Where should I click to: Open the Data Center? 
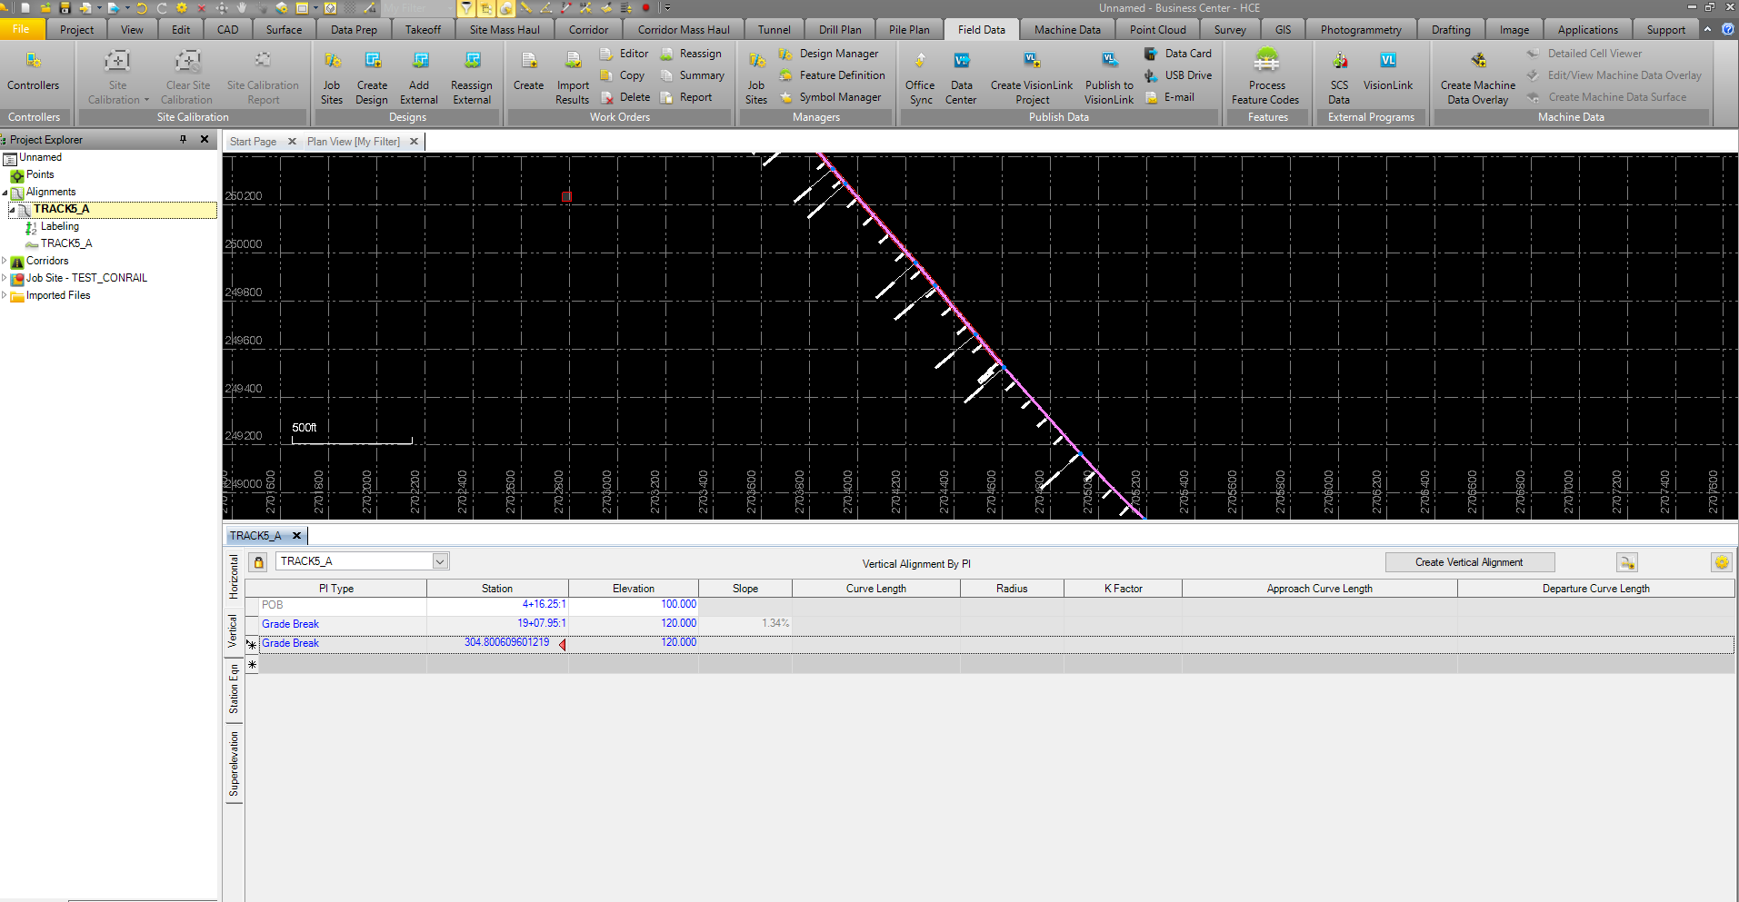pyautogui.click(x=960, y=75)
